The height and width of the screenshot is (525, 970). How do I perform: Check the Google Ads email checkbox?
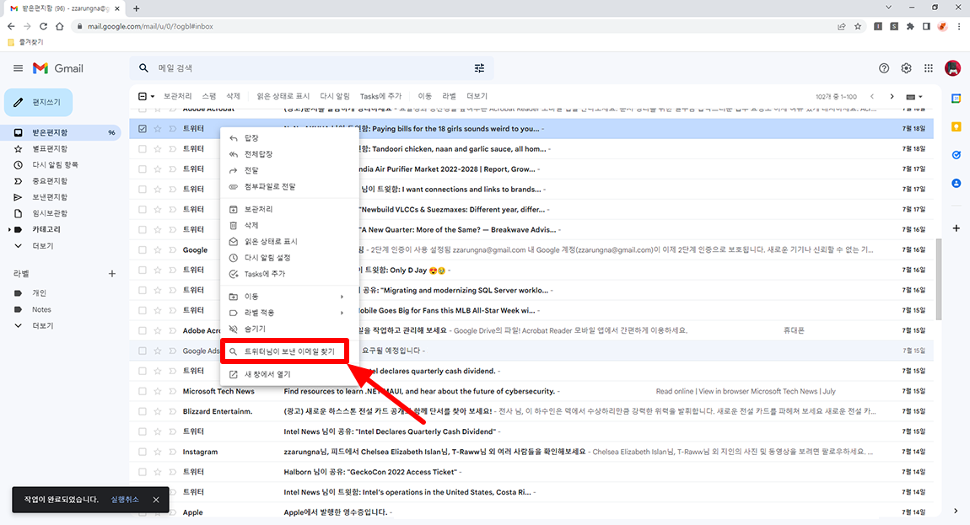click(143, 351)
